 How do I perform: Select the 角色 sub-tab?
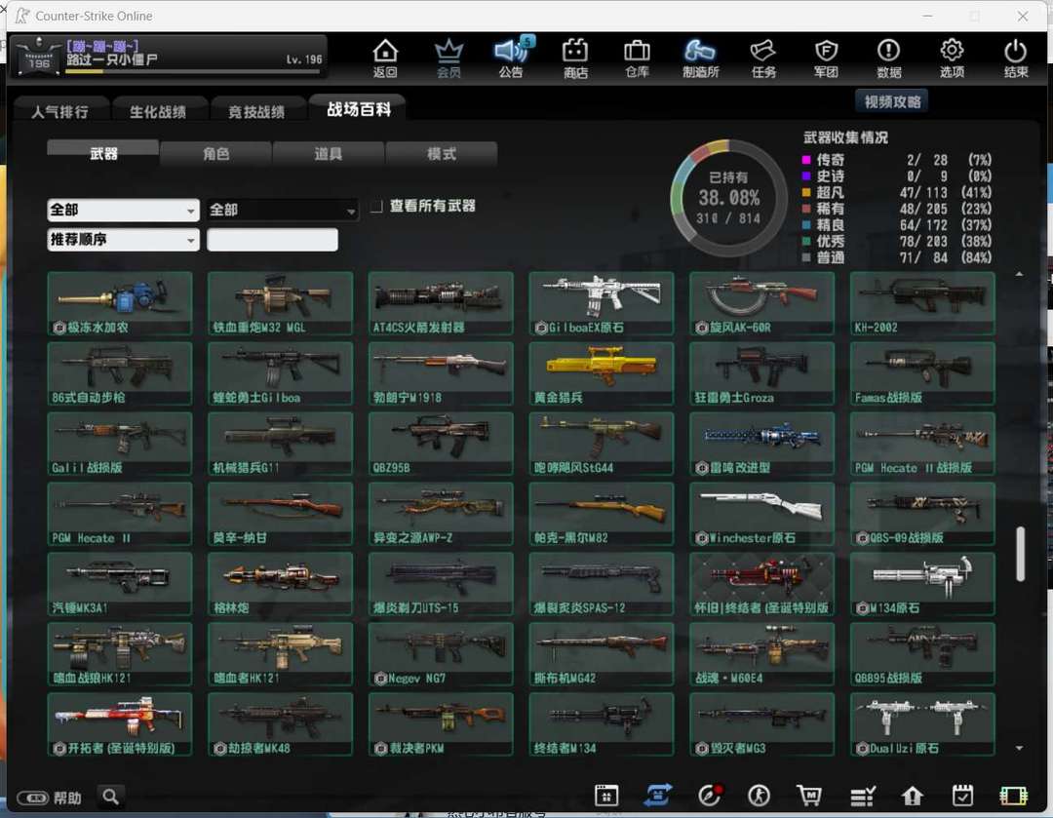[215, 153]
